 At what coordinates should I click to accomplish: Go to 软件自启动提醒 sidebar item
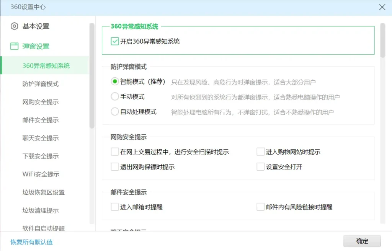tap(44, 228)
